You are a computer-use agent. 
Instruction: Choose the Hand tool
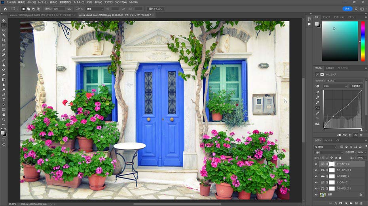click(x=4, y=114)
